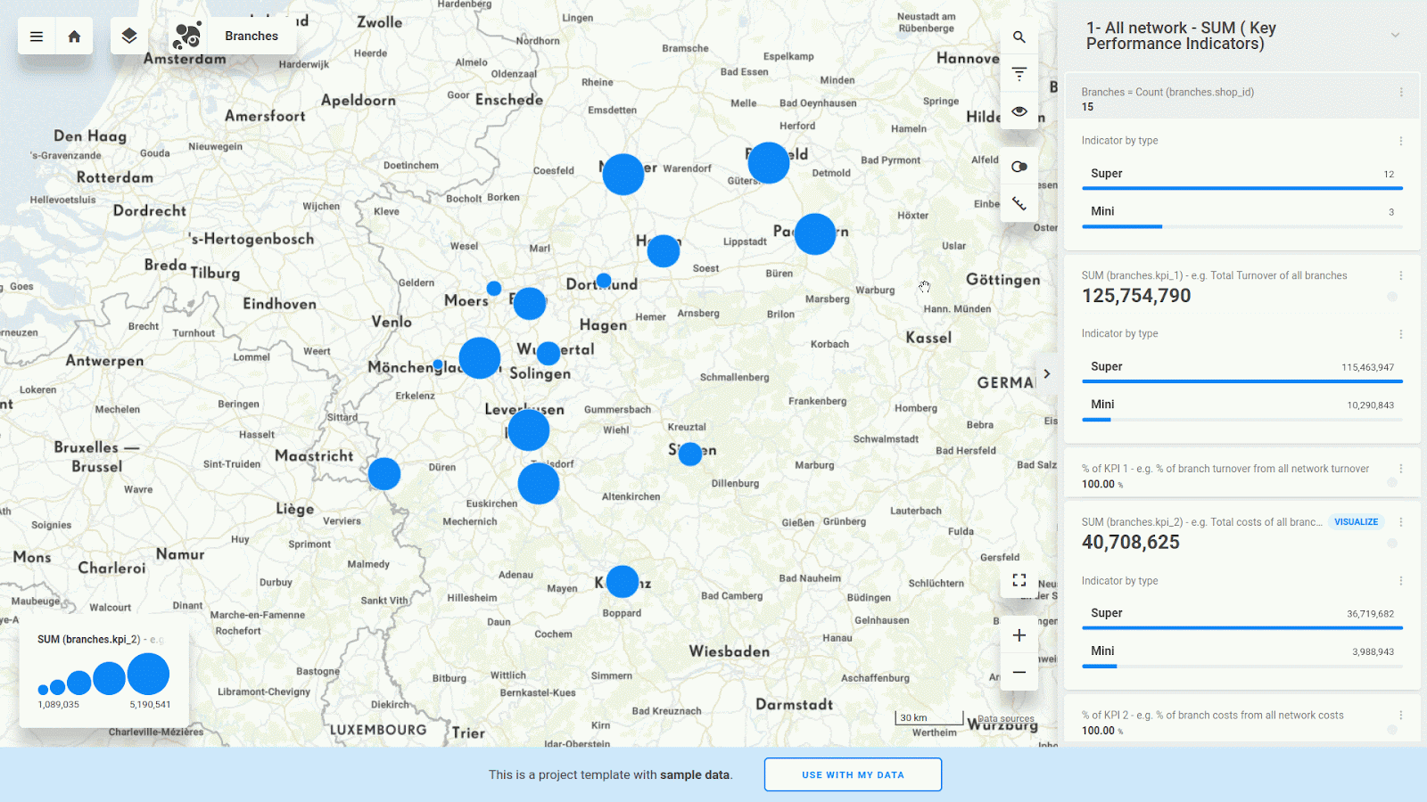Viewport: 1427px width, 802px height.
Task: Collapse the right panel with chevron arrow
Action: click(1047, 374)
